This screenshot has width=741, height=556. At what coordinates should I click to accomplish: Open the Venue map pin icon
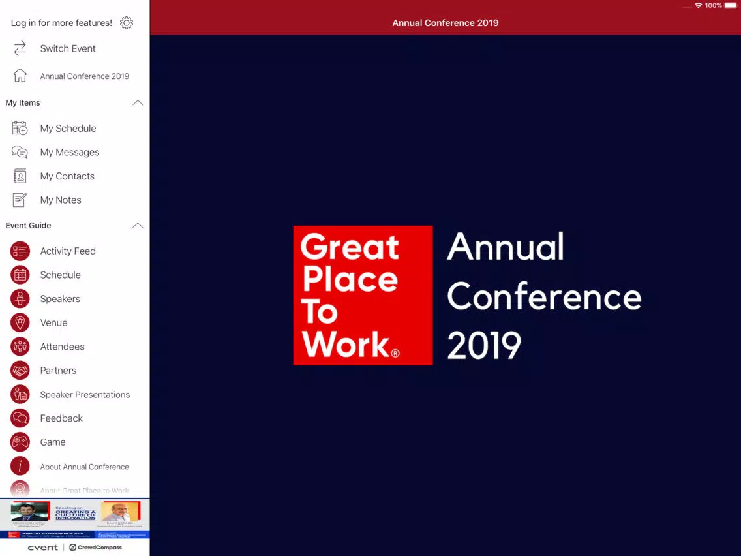[x=20, y=322]
